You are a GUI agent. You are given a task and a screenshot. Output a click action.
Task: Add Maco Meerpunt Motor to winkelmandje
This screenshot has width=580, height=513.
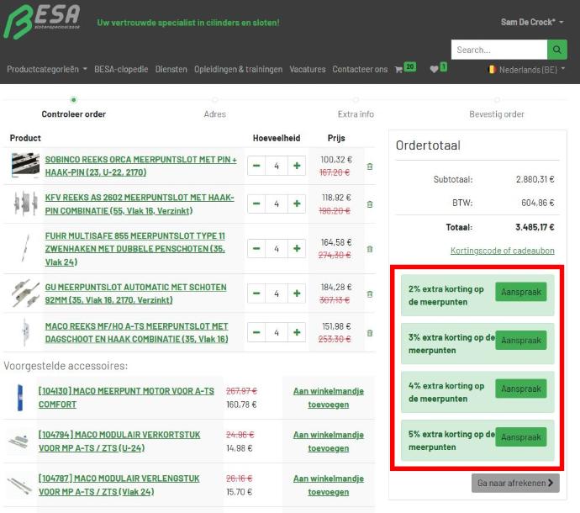(316, 398)
